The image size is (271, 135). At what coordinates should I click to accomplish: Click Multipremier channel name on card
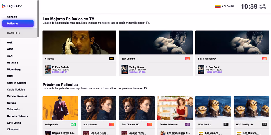point(52,124)
